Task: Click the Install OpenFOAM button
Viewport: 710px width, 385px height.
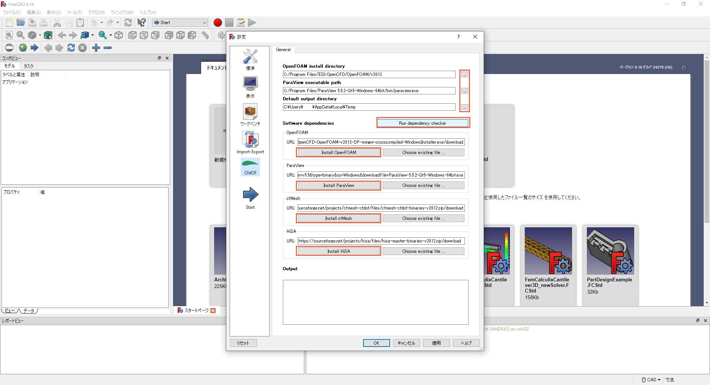Action: (x=338, y=152)
